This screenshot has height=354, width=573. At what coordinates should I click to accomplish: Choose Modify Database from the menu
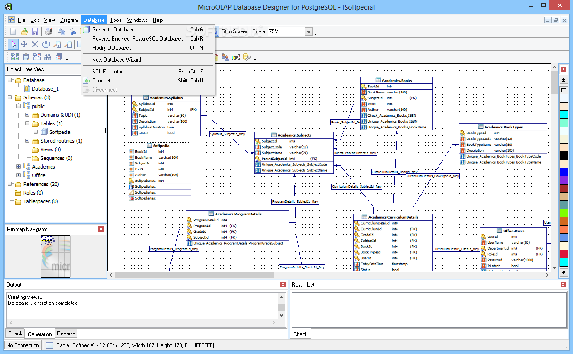click(148, 48)
